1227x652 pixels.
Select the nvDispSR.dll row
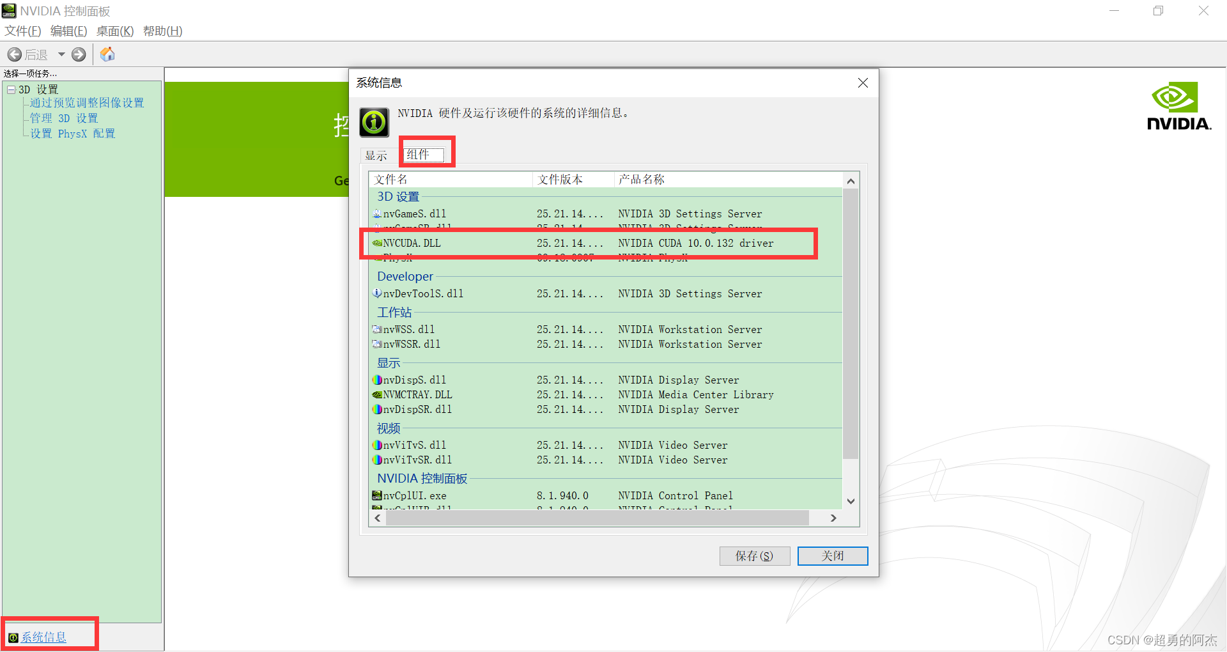606,410
